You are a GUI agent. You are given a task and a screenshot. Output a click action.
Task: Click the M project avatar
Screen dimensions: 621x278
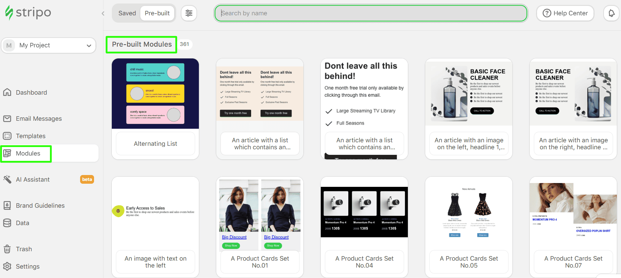9,45
